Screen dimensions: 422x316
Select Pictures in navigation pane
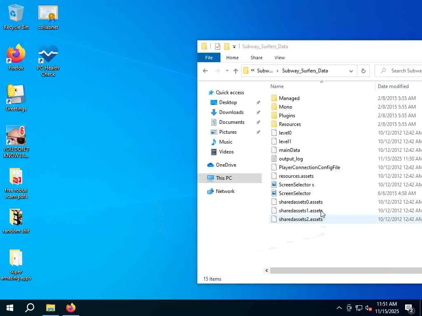pos(227,132)
